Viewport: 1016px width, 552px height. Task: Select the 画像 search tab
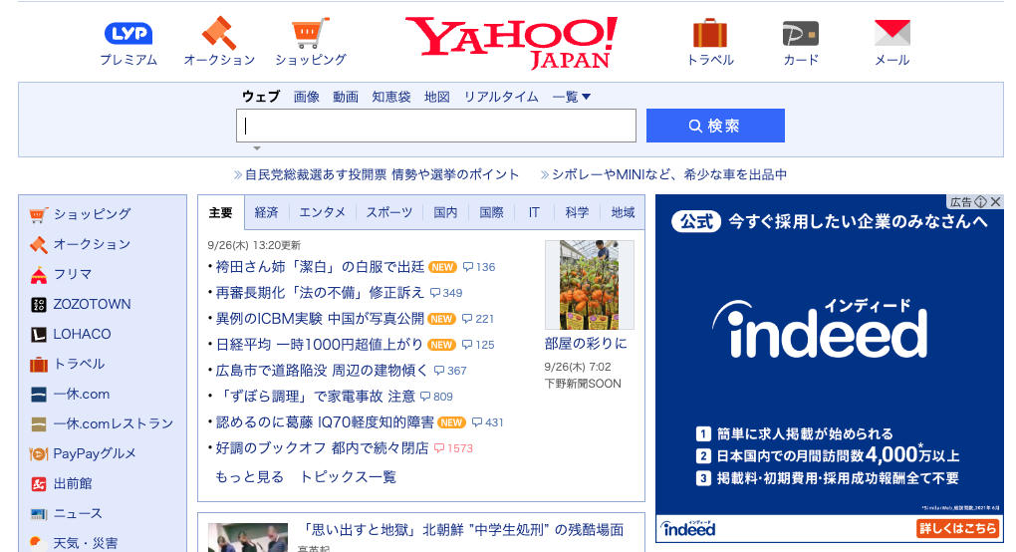point(307,97)
